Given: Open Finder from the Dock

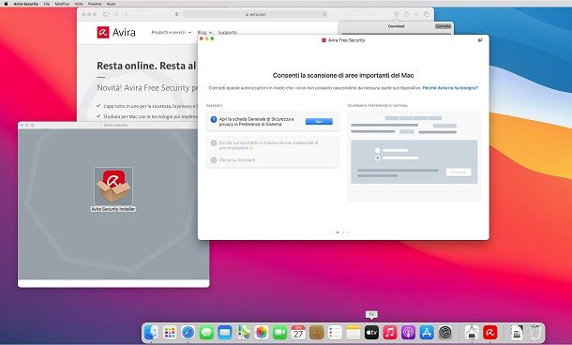Looking at the screenshot, I should coord(151,332).
